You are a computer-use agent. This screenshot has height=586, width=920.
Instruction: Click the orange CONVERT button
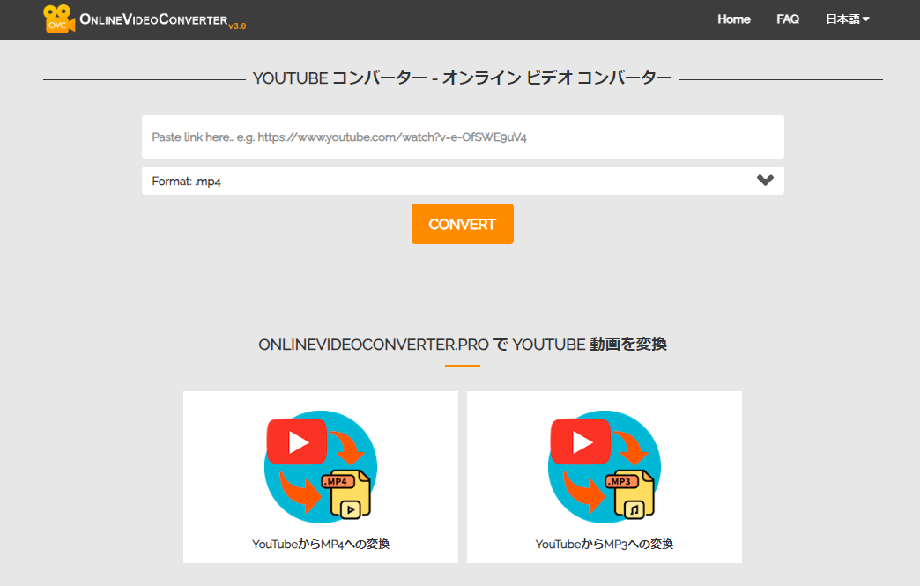[x=463, y=224]
